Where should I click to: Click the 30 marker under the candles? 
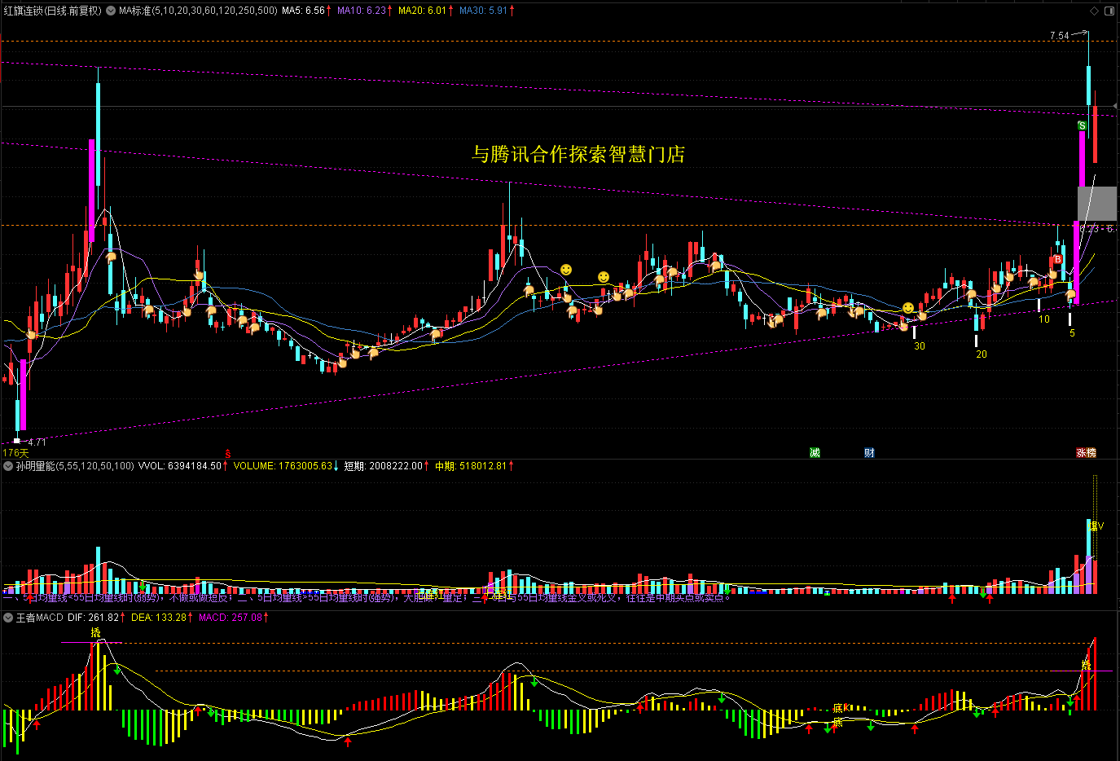(920, 346)
